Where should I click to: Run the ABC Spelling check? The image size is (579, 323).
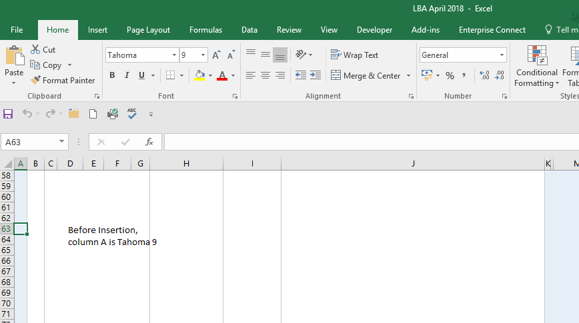point(132,114)
